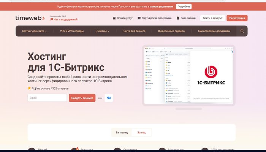Open the VDS и VPS серверы menu item
Image resolution: width=266 pixels, height=152 pixels.
[72, 31]
